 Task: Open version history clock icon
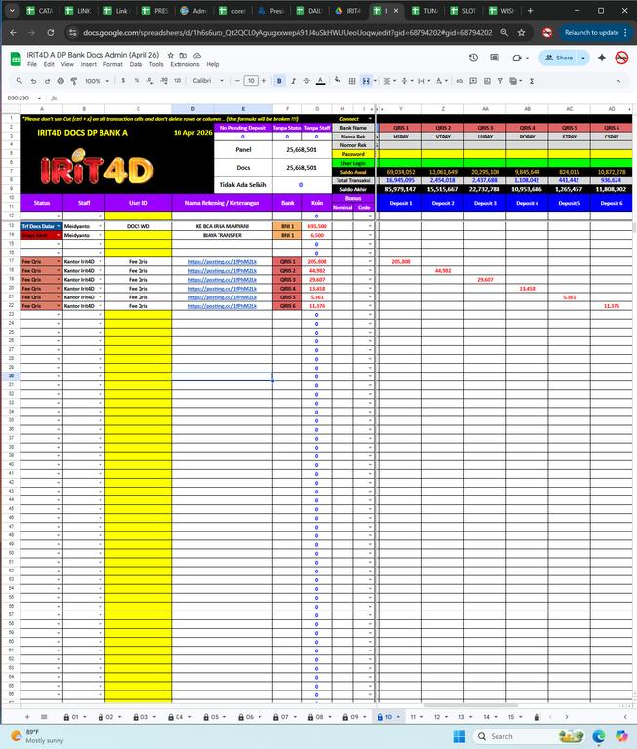point(473,58)
